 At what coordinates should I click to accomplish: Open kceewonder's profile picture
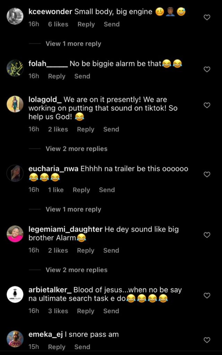pos(15,16)
